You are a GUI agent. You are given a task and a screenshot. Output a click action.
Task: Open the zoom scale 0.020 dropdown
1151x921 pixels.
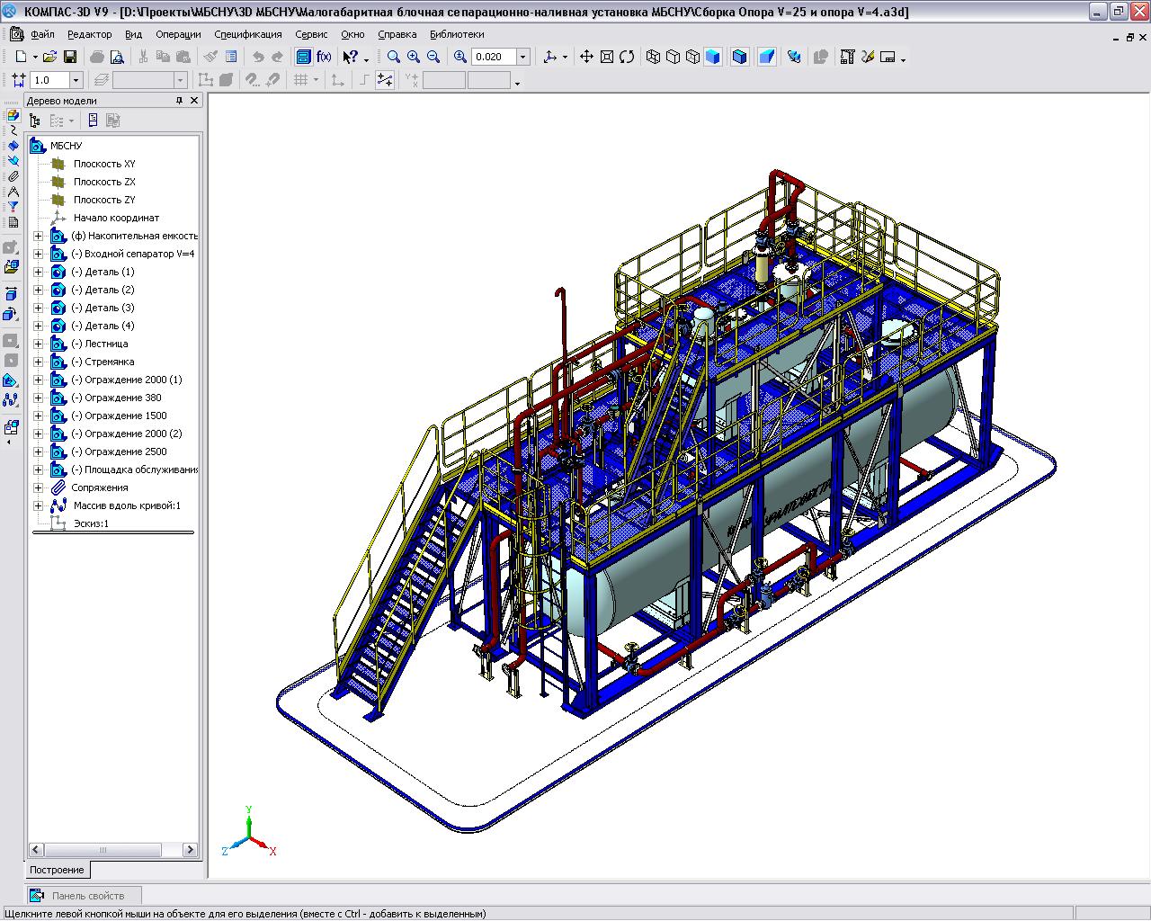tap(522, 57)
